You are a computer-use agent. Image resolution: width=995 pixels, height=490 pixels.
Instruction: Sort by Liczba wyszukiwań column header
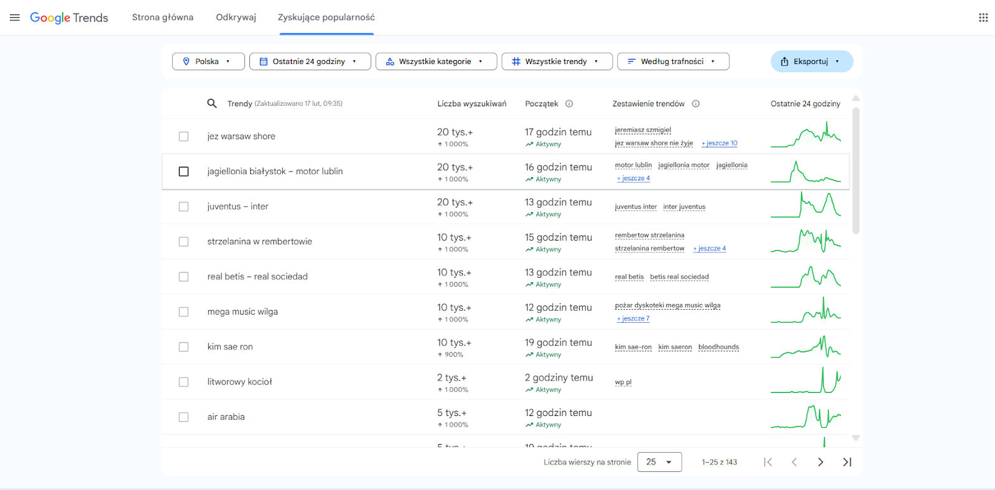(x=471, y=104)
